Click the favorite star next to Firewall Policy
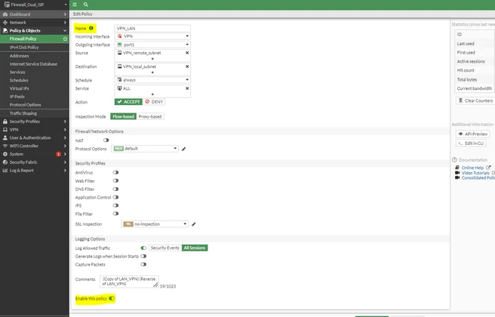The height and width of the screenshot is (317, 495). [65, 38]
